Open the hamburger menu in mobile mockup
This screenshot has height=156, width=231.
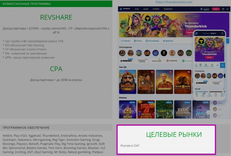pyautogui.click(x=222, y=33)
